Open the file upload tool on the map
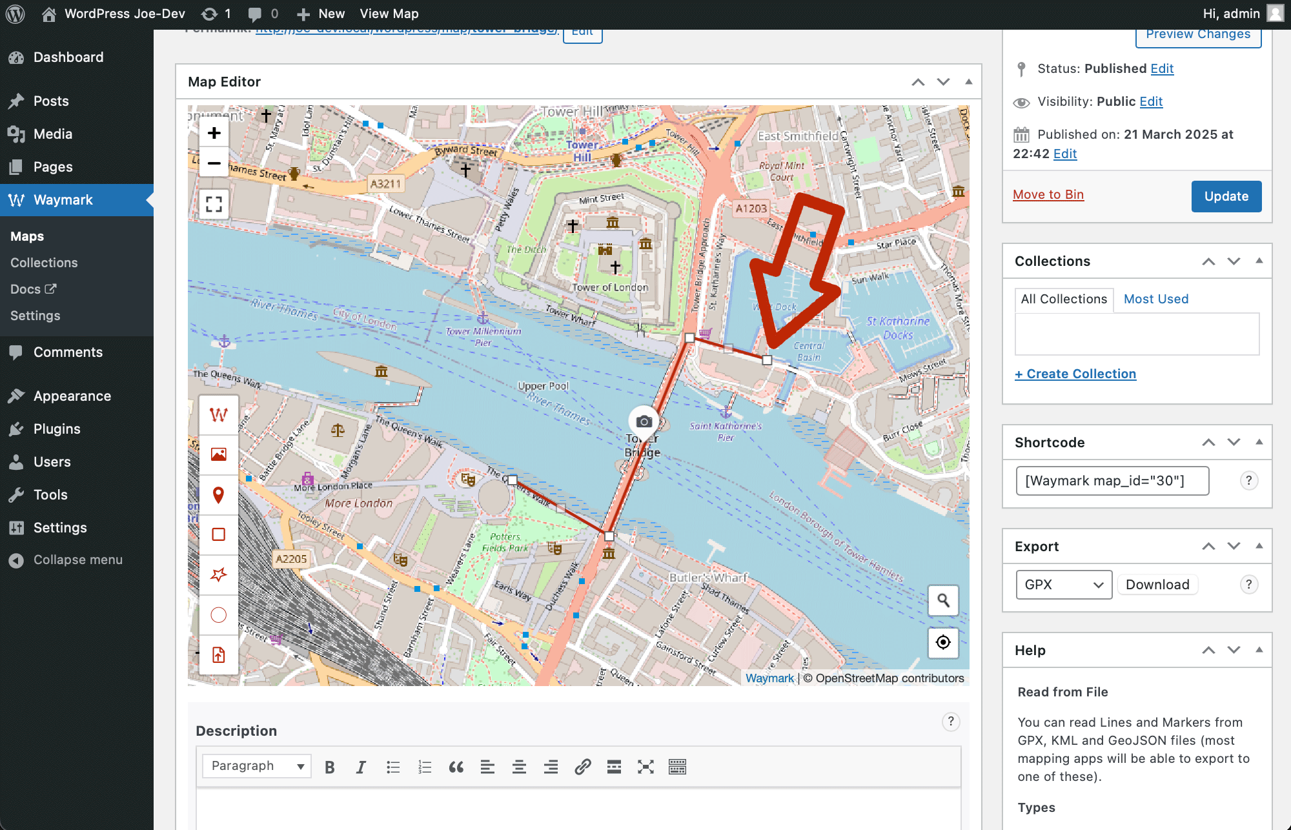 (219, 655)
